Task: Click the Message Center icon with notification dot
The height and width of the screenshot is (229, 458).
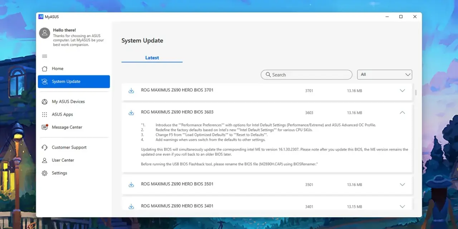Action: coord(45,127)
